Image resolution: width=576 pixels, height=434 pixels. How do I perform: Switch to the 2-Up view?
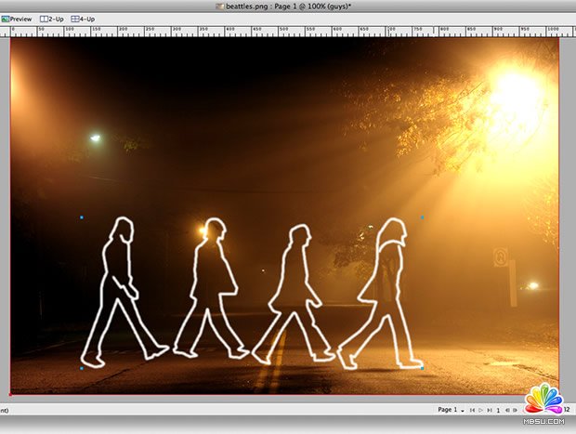52,19
